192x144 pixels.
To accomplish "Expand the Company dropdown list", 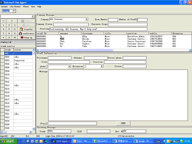I will tap(86, 19).
